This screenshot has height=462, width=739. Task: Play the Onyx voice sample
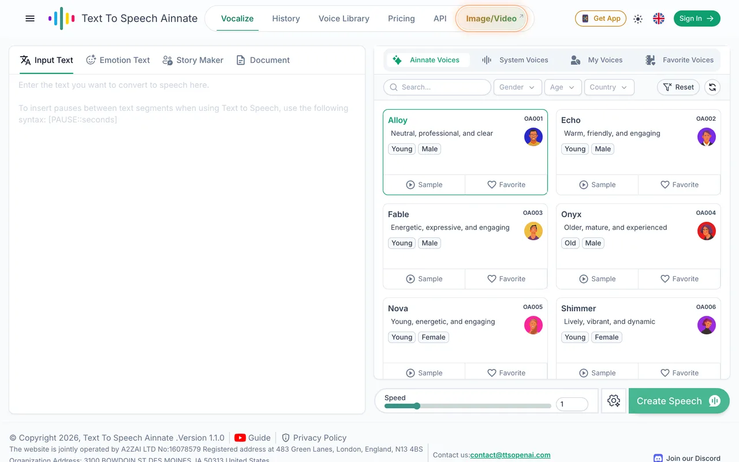(x=598, y=279)
